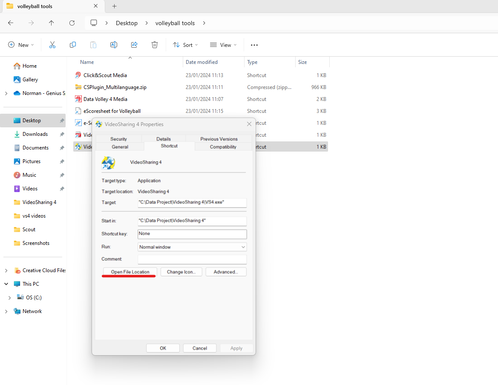Select the Shortcut tab

click(169, 146)
